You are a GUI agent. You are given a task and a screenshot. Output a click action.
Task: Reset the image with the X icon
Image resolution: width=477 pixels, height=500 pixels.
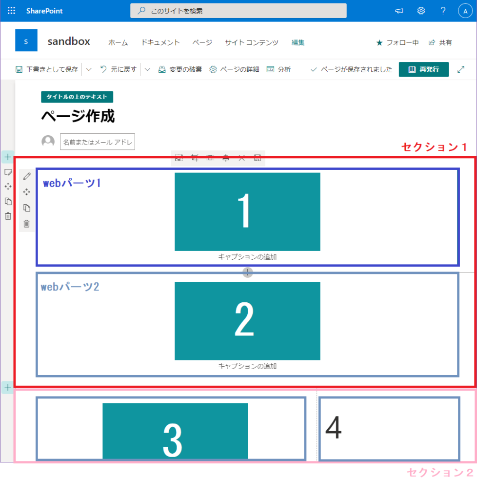click(242, 158)
